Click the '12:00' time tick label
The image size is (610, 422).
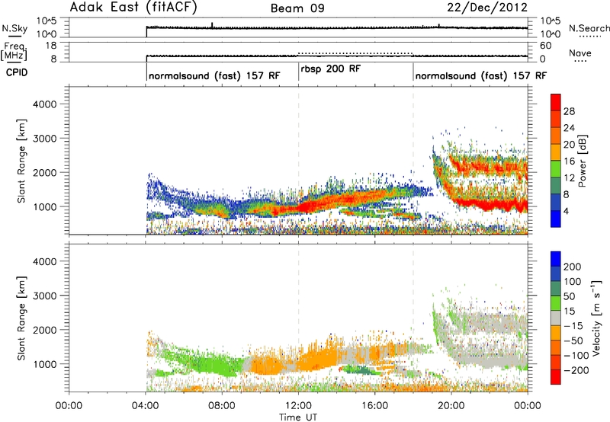(298, 406)
